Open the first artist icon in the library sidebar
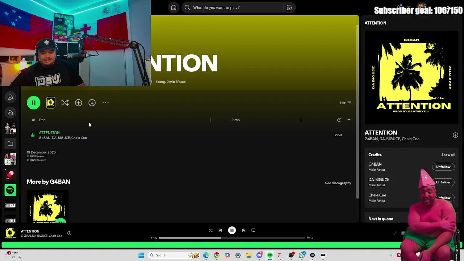 coord(11,97)
